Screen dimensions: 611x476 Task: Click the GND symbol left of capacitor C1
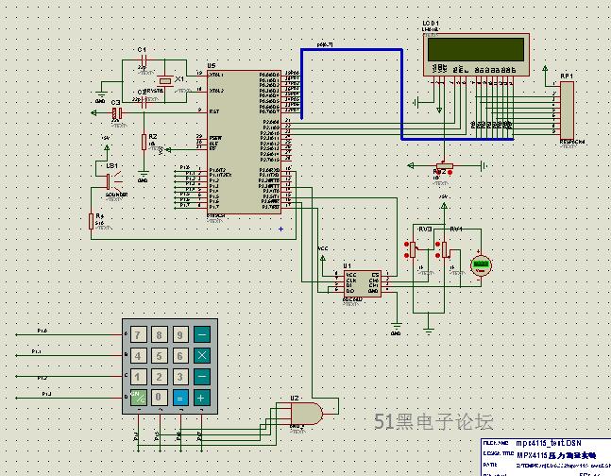coord(101,95)
